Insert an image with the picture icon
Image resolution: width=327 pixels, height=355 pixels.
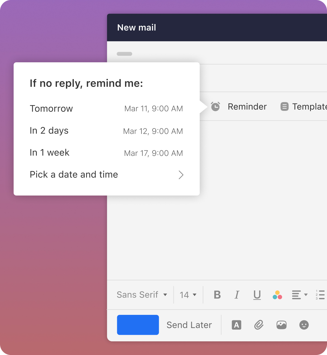pyautogui.click(x=281, y=325)
